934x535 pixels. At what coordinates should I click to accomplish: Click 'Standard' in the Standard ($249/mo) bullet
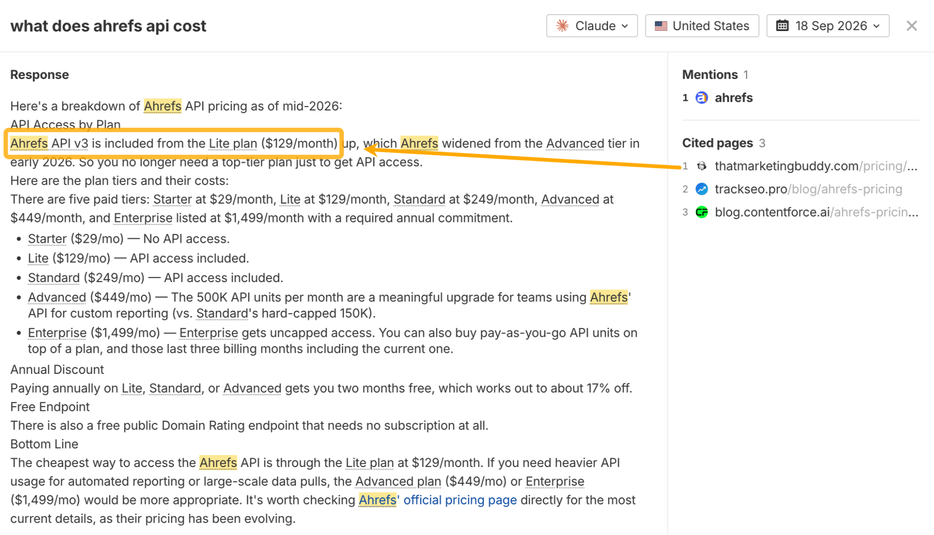tap(54, 278)
